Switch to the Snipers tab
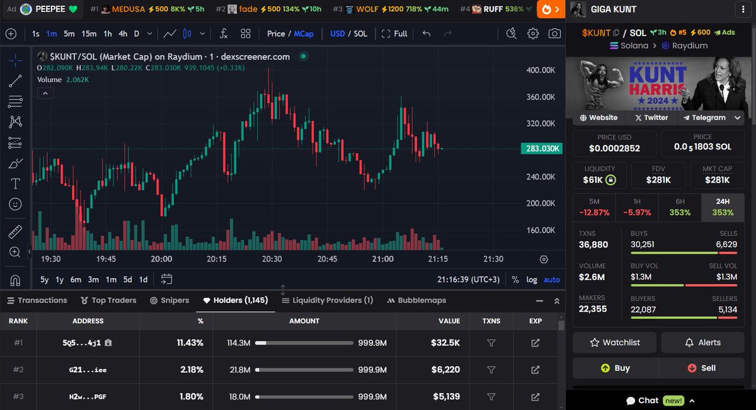 [x=169, y=300]
